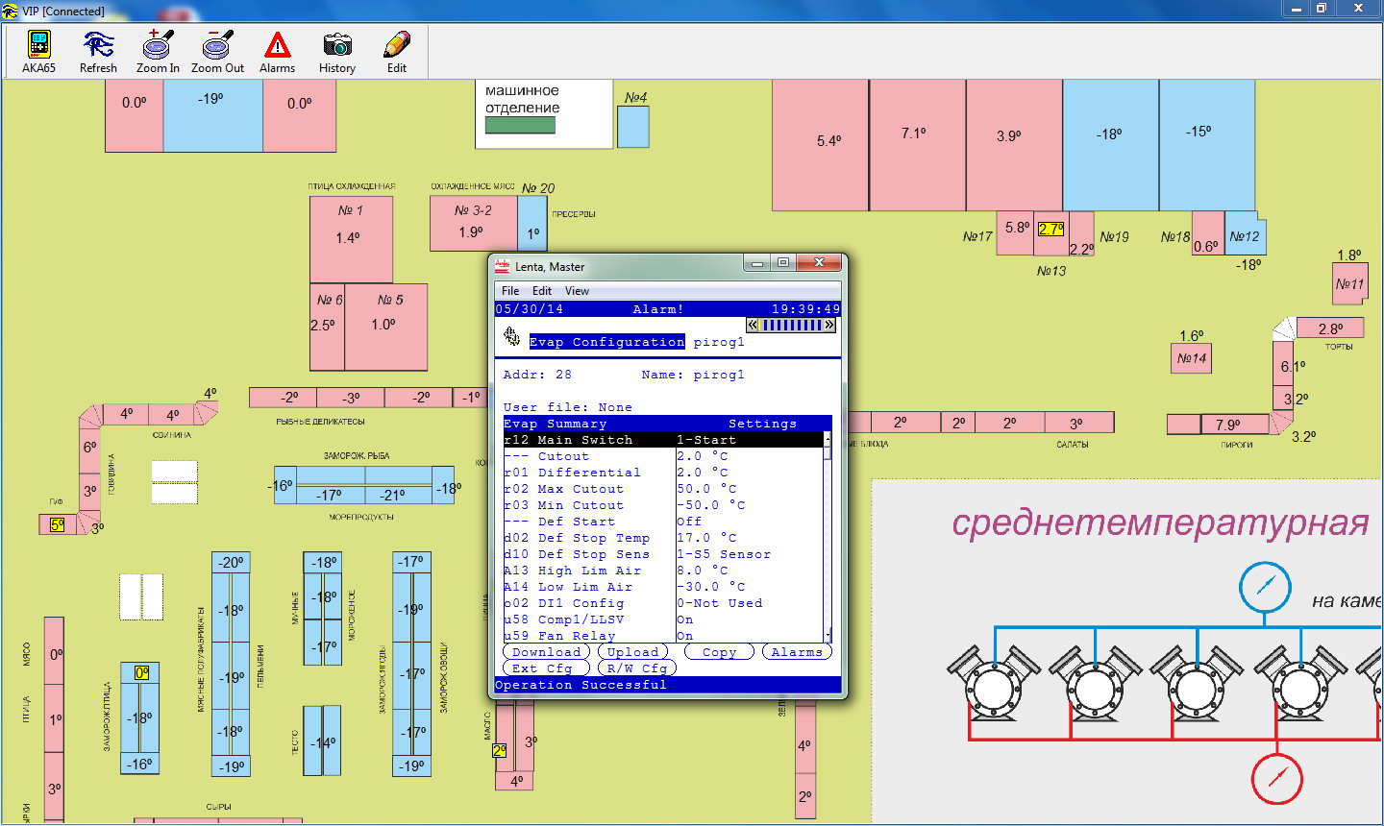Viewport: 1384px width, 826px height.
Task: Click the yellow 0° indicator in ЗАМОРОЖ.ПТИЦА
Action: click(141, 672)
